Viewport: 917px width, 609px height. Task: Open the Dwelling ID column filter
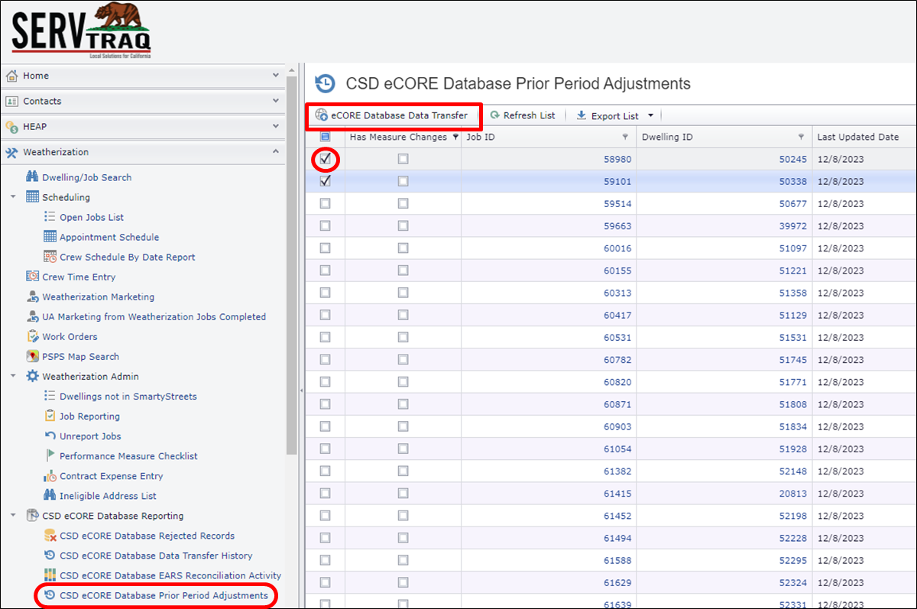[802, 137]
